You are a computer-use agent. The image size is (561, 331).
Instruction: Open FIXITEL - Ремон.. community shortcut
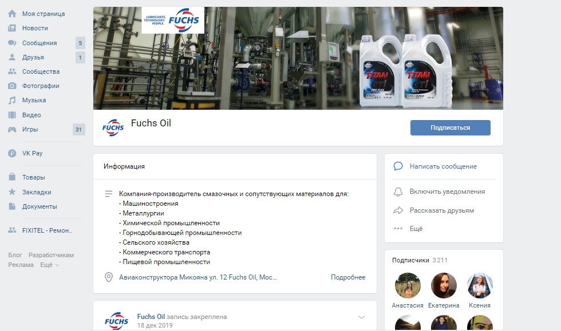pyautogui.click(x=47, y=230)
